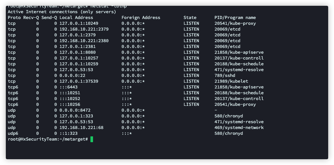Click the "State" column header

click(x=190, y=17)
